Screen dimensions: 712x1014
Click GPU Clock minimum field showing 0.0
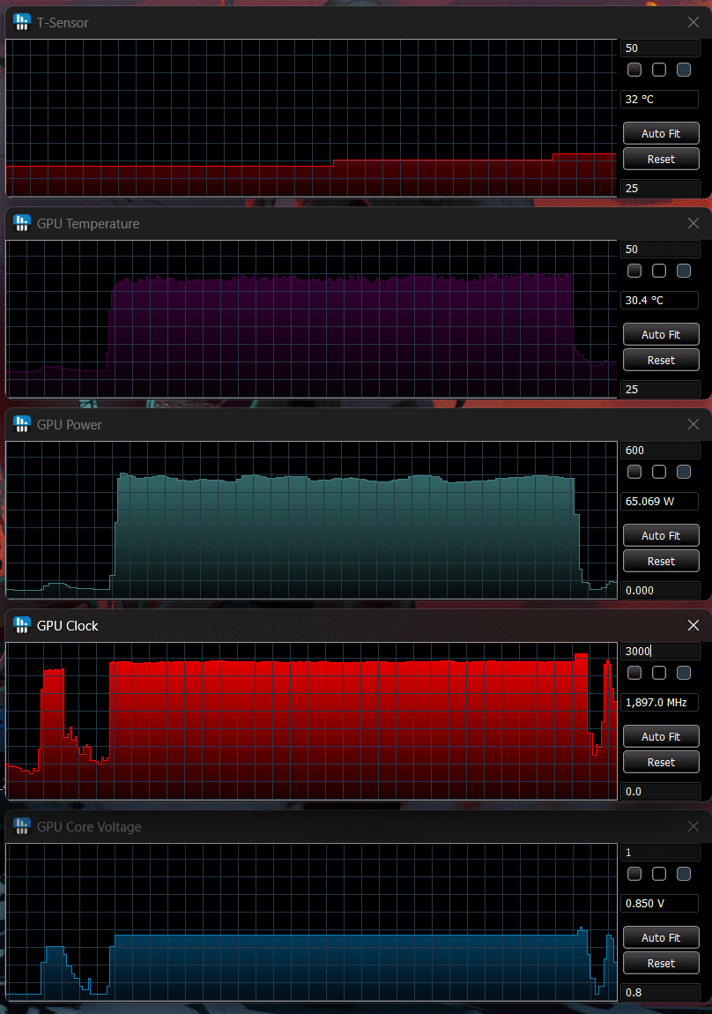pos(660,792)
